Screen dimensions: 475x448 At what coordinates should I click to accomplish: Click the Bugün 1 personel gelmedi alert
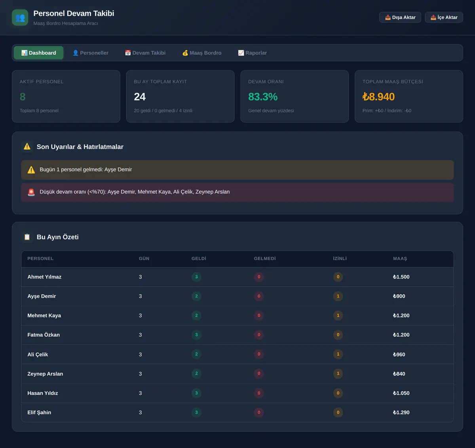[x=237, y=170]
